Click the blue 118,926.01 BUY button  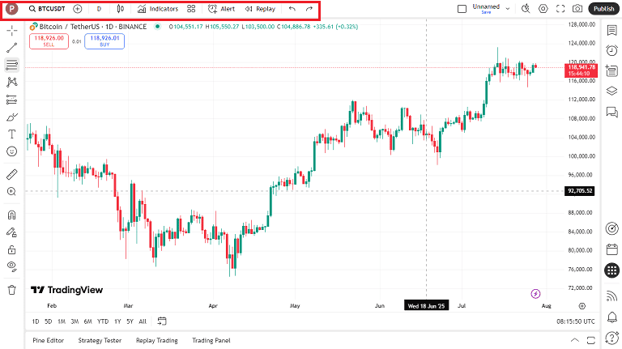click(x=104, y=41)
